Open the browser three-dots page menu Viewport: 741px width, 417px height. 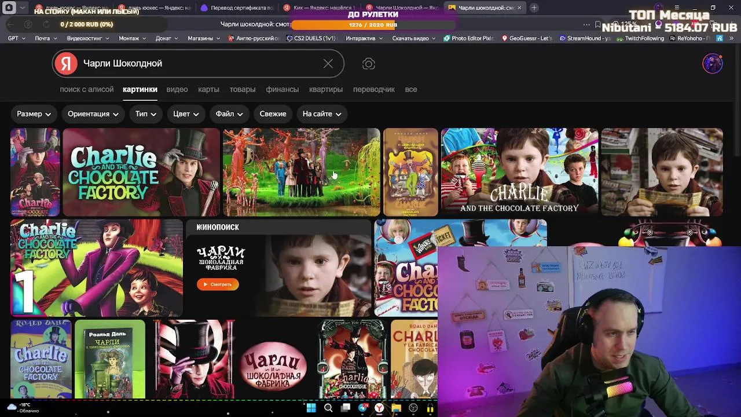[586, 24]
